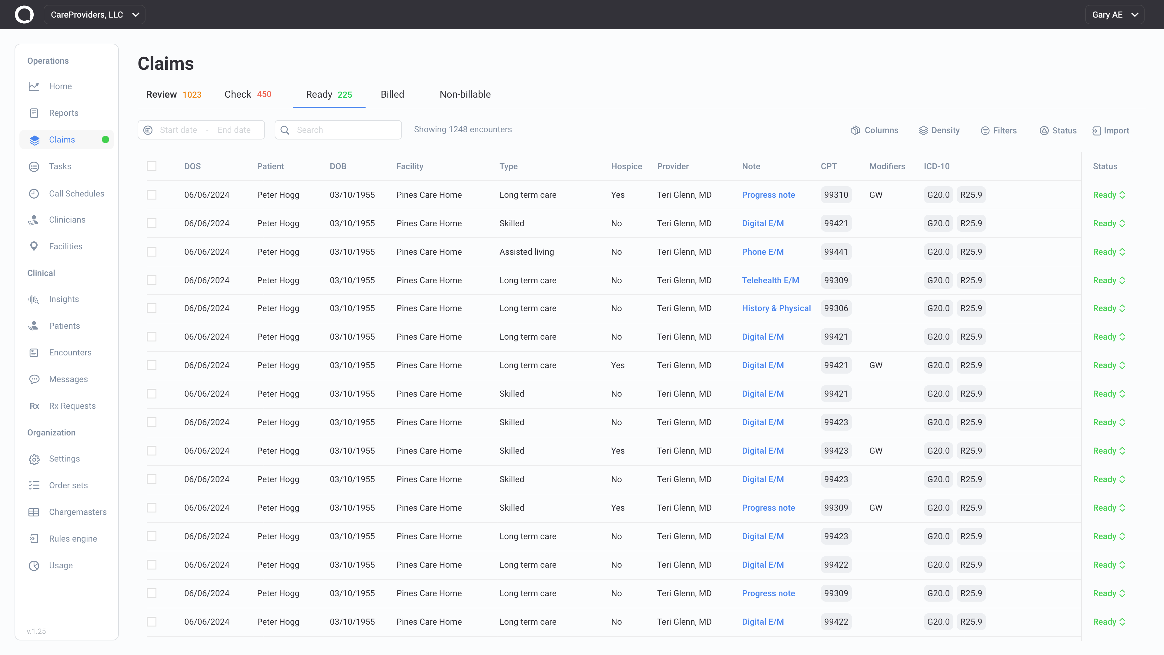Open the Phone E/M note link

click(763, 252)
